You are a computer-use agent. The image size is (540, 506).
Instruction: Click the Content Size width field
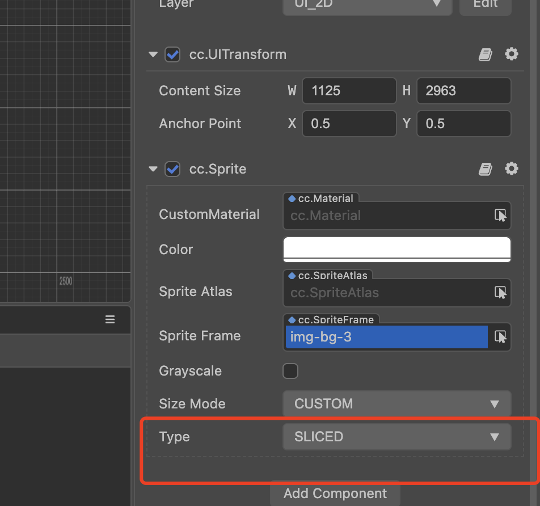(349, 91)
